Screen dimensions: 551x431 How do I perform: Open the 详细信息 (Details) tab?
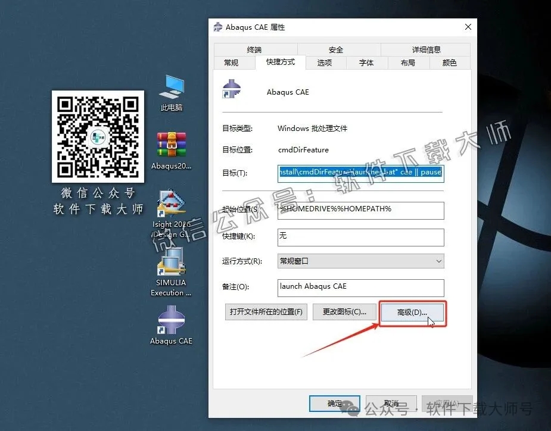(425, 49)
